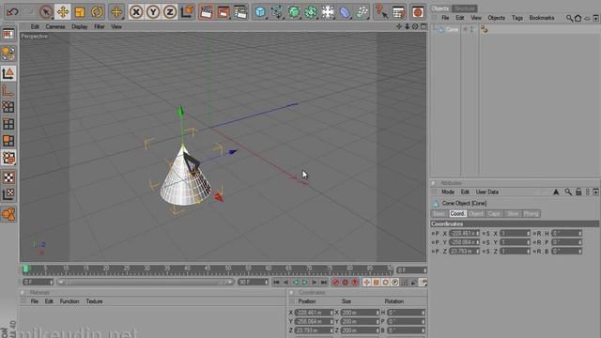This screenshot has height=338, width=601.
Task: Click S.Y scale field in Attributes
Action: click(516, 242)
